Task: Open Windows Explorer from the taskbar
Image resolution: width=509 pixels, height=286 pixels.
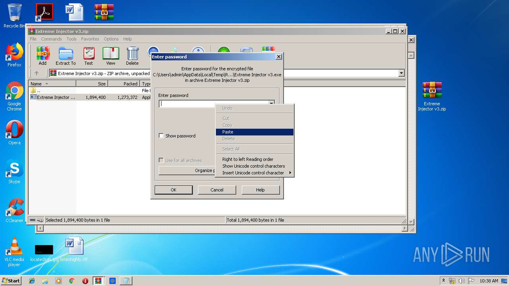Action: (x=45, y=281)
